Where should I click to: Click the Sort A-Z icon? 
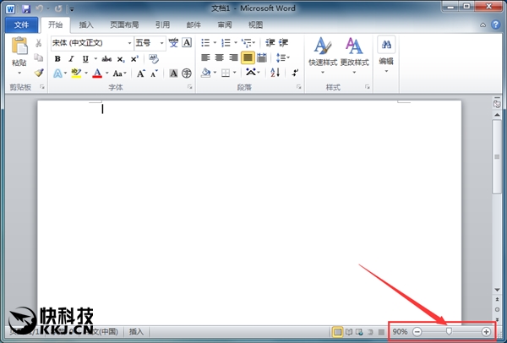(275, 73)
